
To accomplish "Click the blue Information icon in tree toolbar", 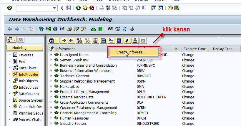I will [119, 41].
